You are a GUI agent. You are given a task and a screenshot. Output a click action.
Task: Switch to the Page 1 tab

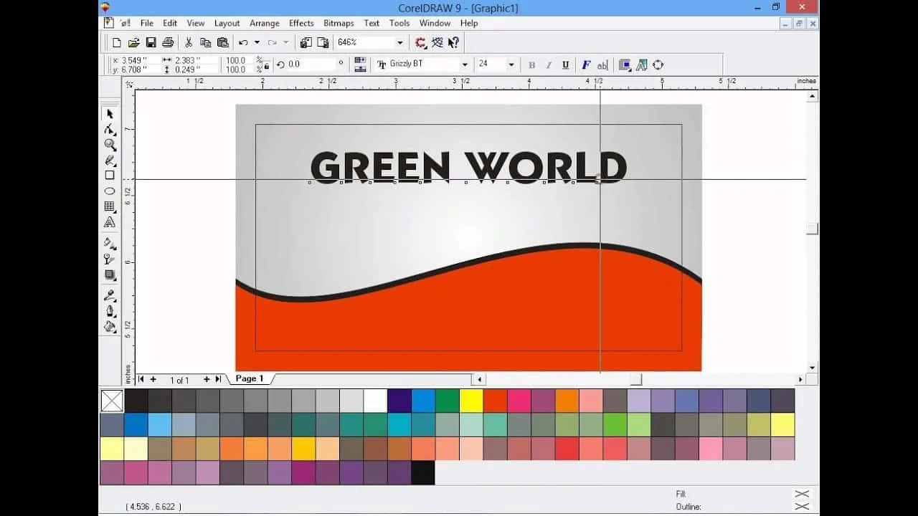click(250, 378)
